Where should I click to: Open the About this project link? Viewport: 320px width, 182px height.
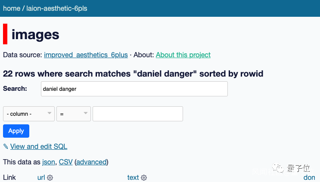[183, 55]
